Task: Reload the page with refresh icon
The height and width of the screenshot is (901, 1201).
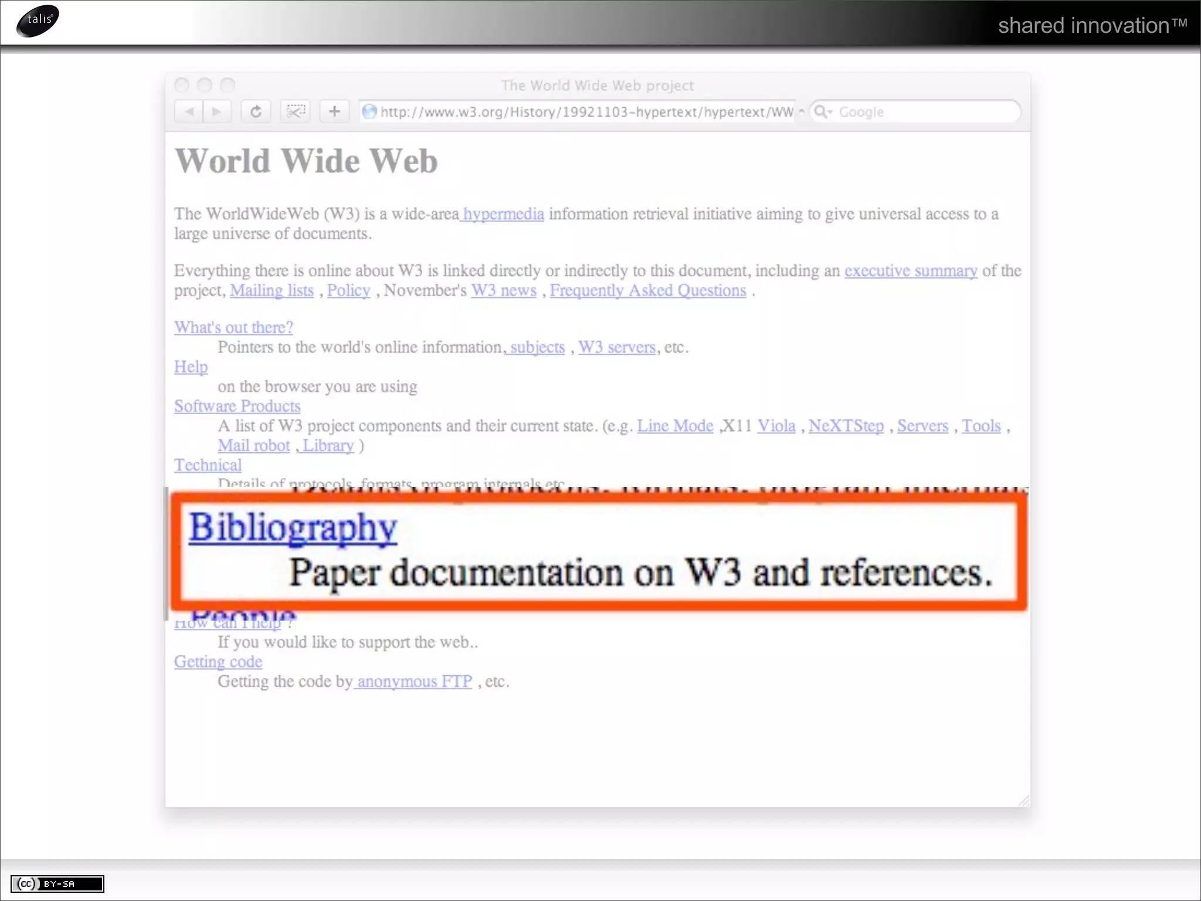Action: [256, 111]
